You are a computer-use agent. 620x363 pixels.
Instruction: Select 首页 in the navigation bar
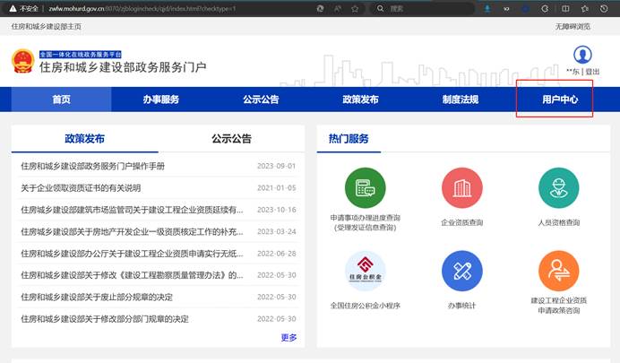pyautogui.click(x=61, y=99)
